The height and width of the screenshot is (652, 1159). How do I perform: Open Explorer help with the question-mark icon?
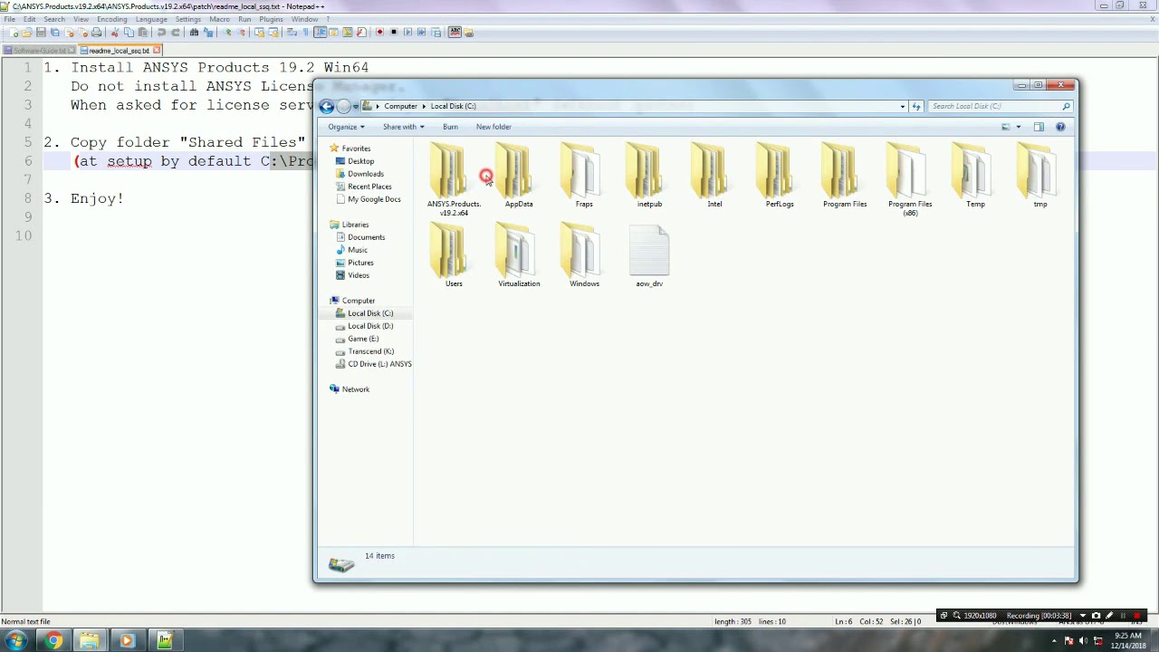1060,127
